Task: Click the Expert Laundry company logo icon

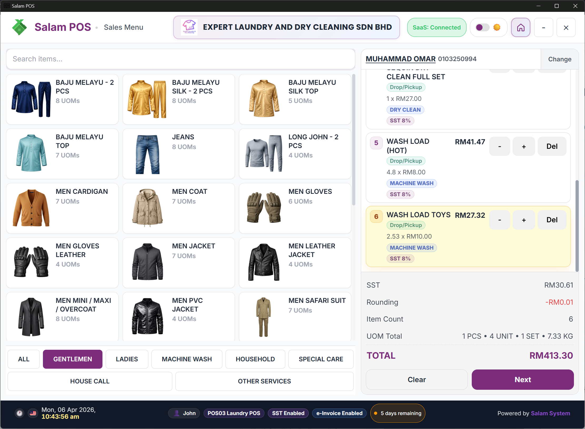Action: (x=189, y=27)
